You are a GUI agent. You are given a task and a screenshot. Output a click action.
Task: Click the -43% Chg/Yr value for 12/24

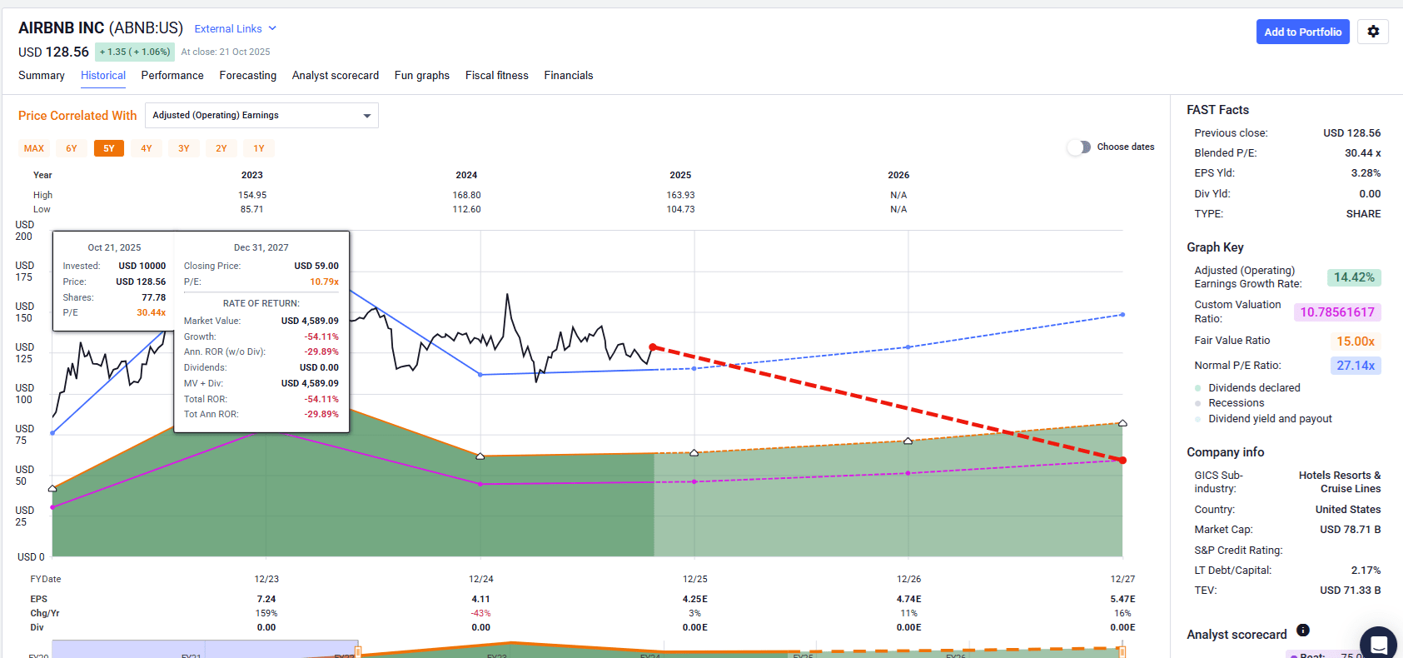480,613
